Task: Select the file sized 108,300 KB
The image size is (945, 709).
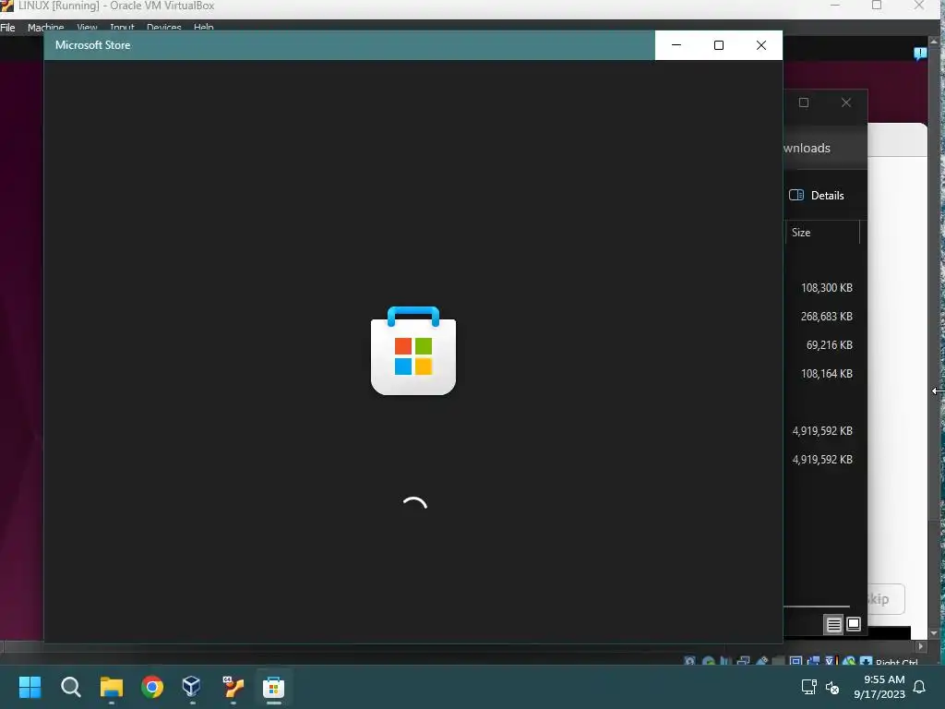Action: (825, 288)
